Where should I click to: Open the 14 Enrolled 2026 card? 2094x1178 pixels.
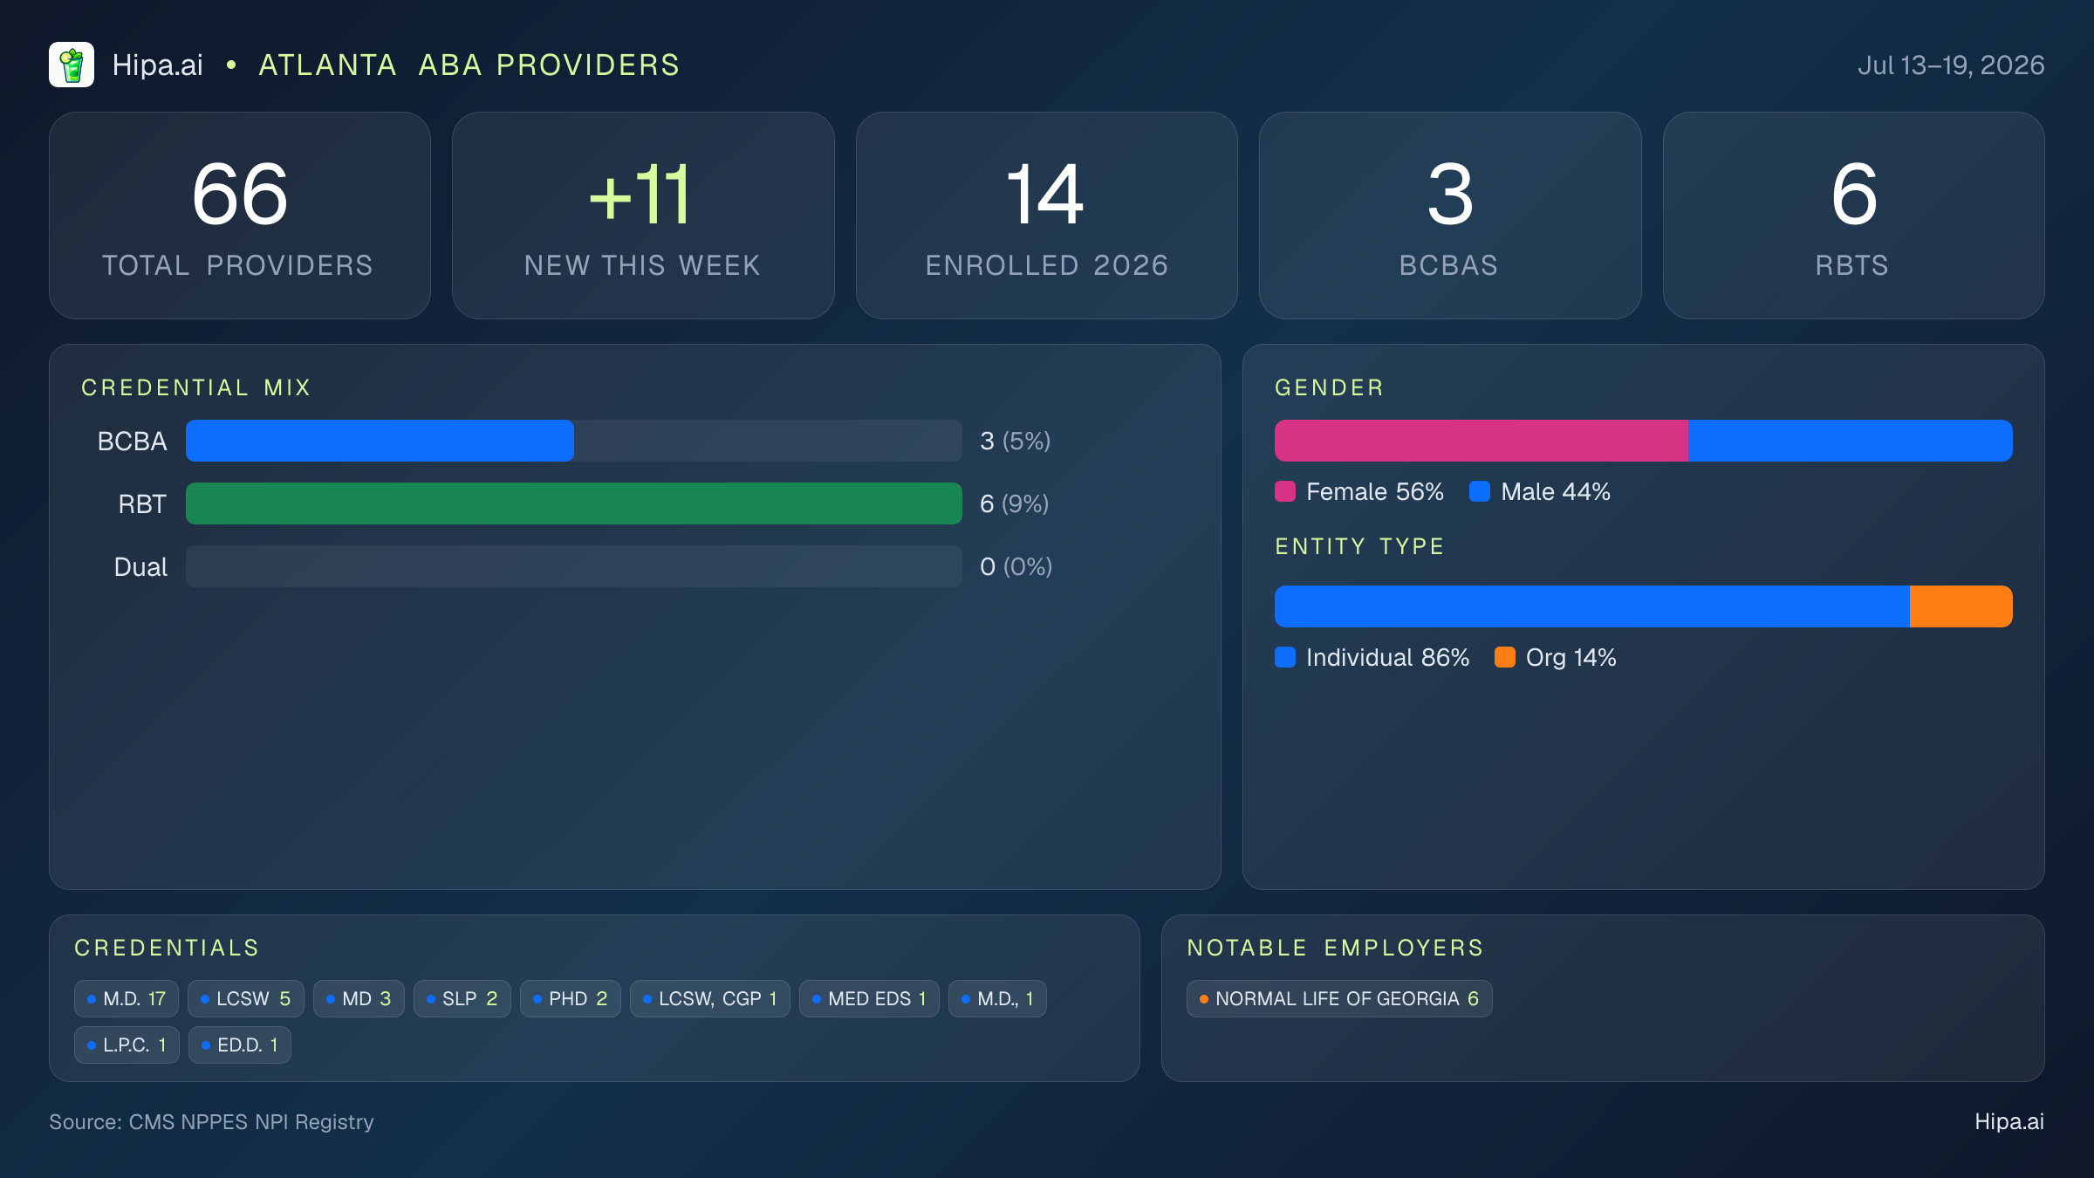pos(1046,216)
